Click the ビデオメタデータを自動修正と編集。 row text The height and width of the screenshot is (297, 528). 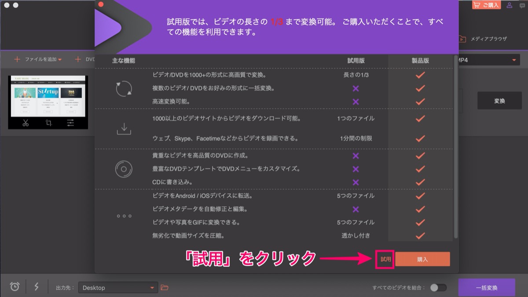pos(200,209)
